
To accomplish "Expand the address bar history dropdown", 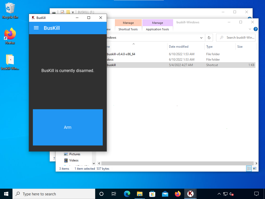I will coord(201,38).
